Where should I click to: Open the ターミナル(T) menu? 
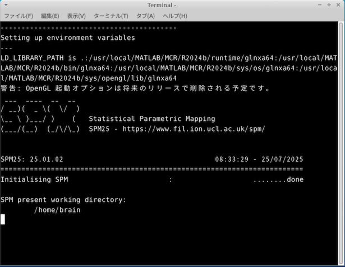point(111,16)
